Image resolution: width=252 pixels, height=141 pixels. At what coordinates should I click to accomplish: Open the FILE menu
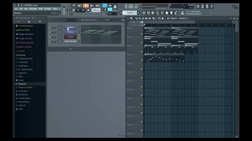click(16, 9)
